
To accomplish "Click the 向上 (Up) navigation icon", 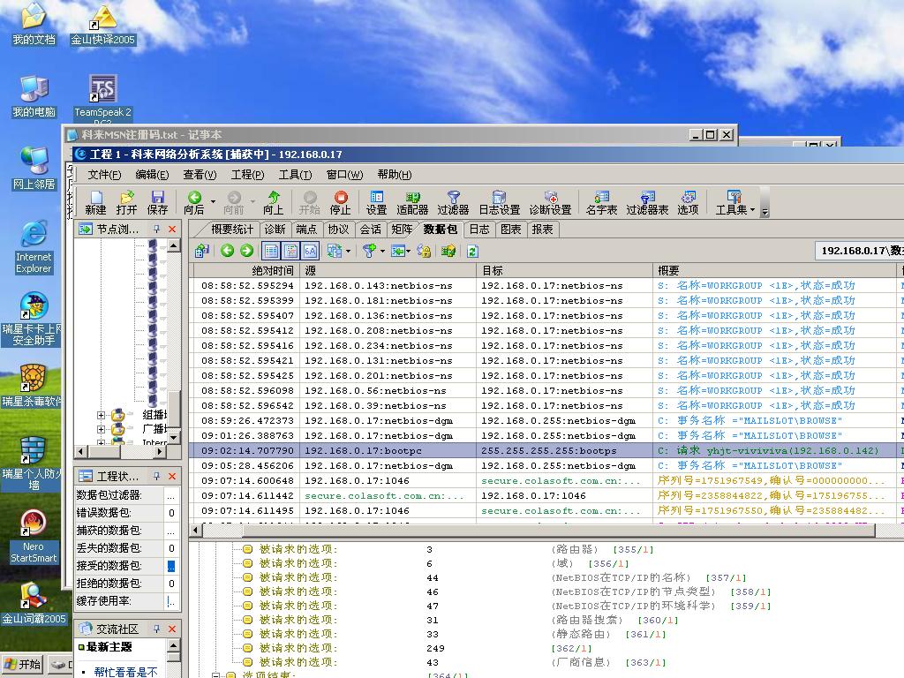I will coord(273,202).
